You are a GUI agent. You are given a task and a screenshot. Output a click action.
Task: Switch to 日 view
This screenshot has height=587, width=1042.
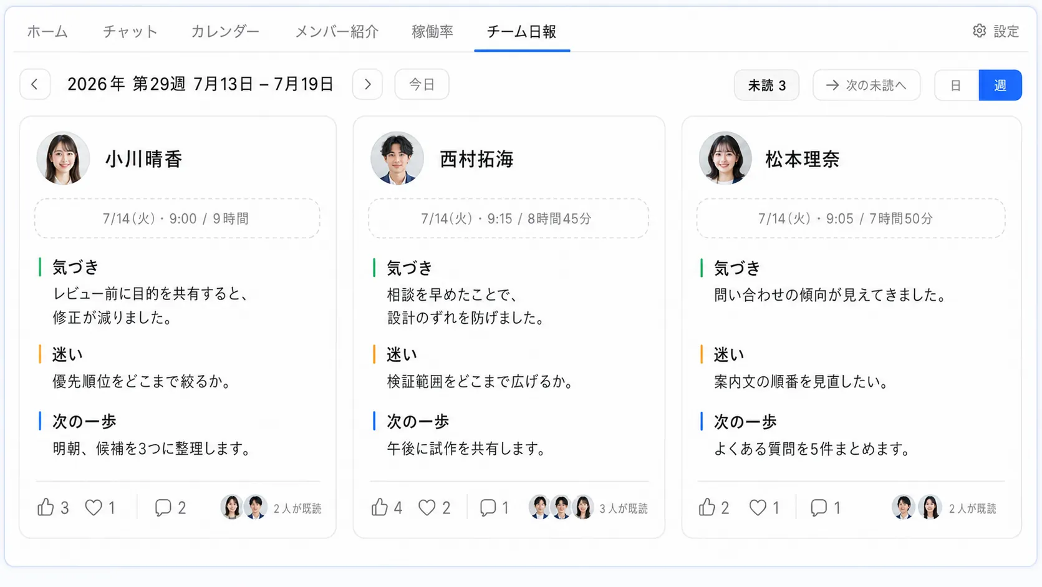pyautogui.click(x=956, y=85)
